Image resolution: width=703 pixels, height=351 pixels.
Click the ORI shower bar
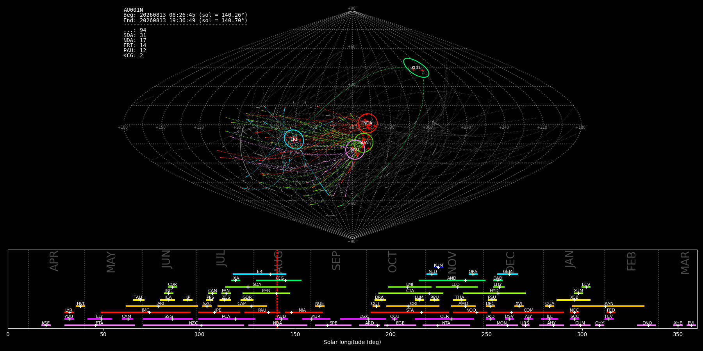tap(413, 306)
